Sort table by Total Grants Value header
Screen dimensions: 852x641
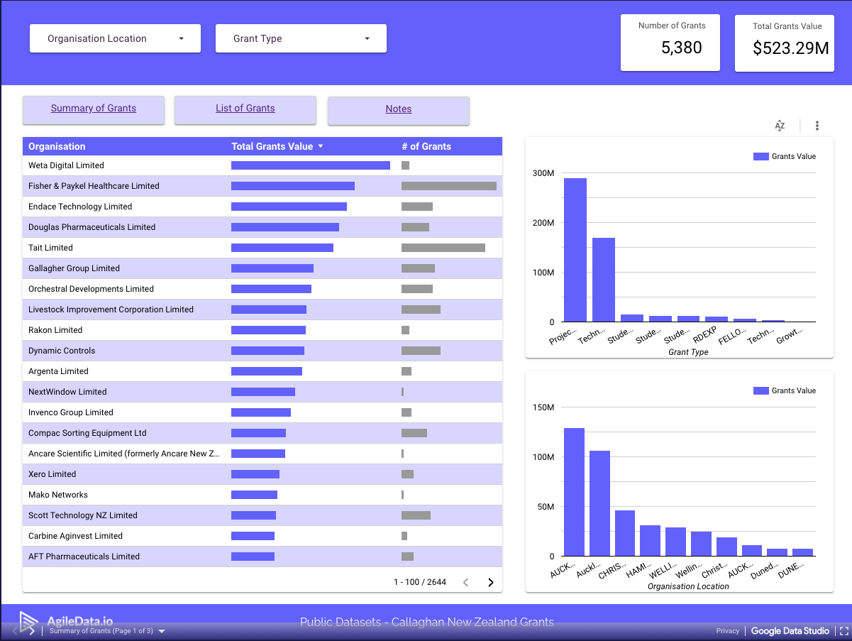(272, 146)
